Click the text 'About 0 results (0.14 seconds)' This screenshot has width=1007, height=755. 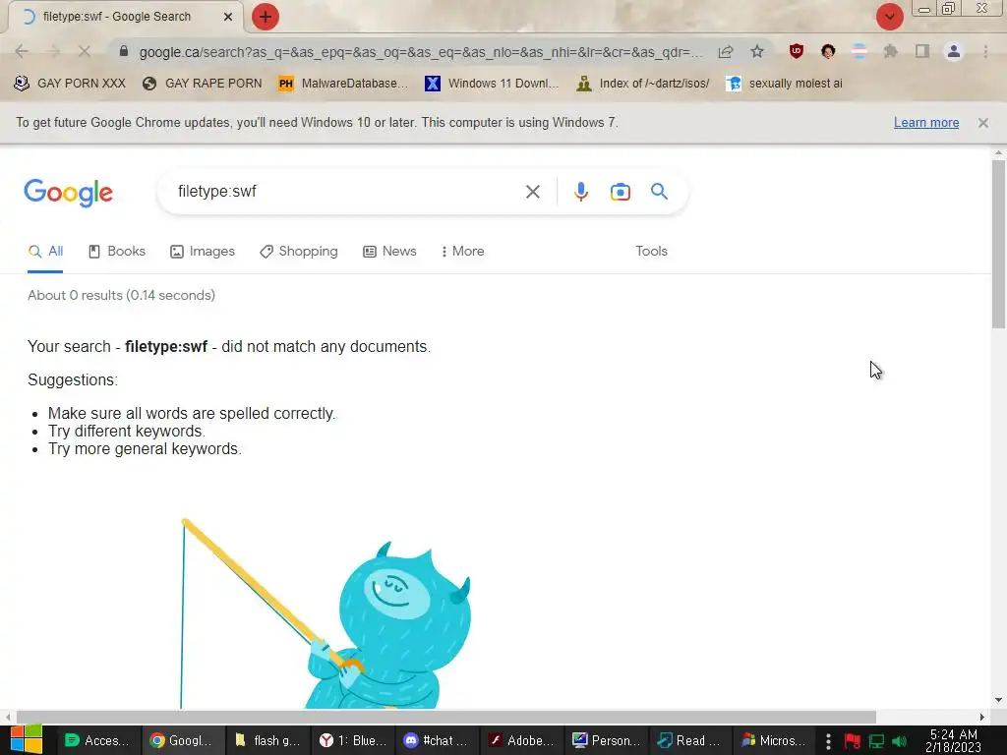point(121,295)
